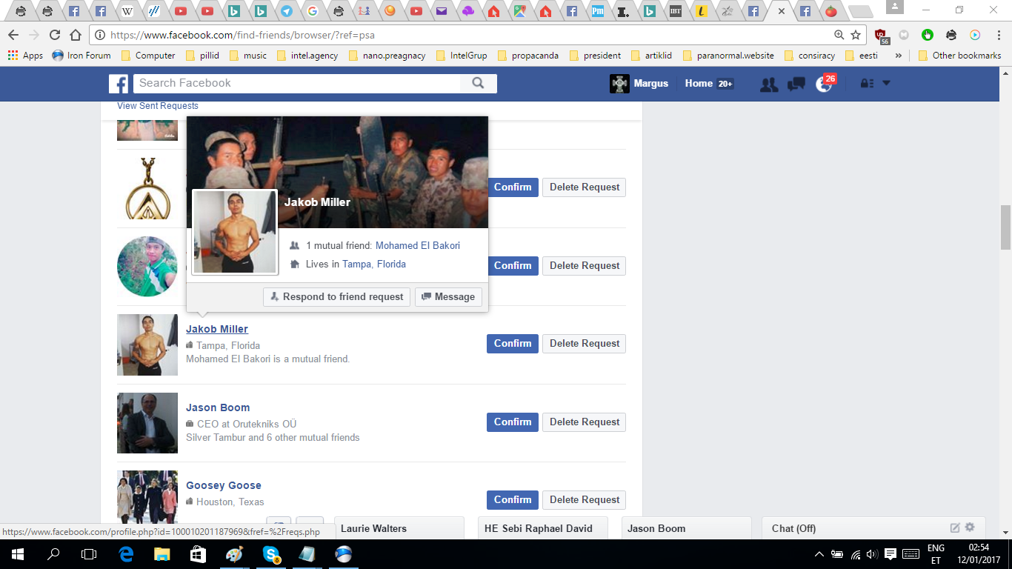Expand the hidden bookmarks overflow chevron

click(899, 56)
